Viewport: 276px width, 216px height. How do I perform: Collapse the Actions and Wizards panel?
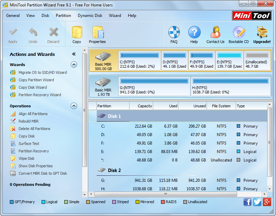point(74,54)
